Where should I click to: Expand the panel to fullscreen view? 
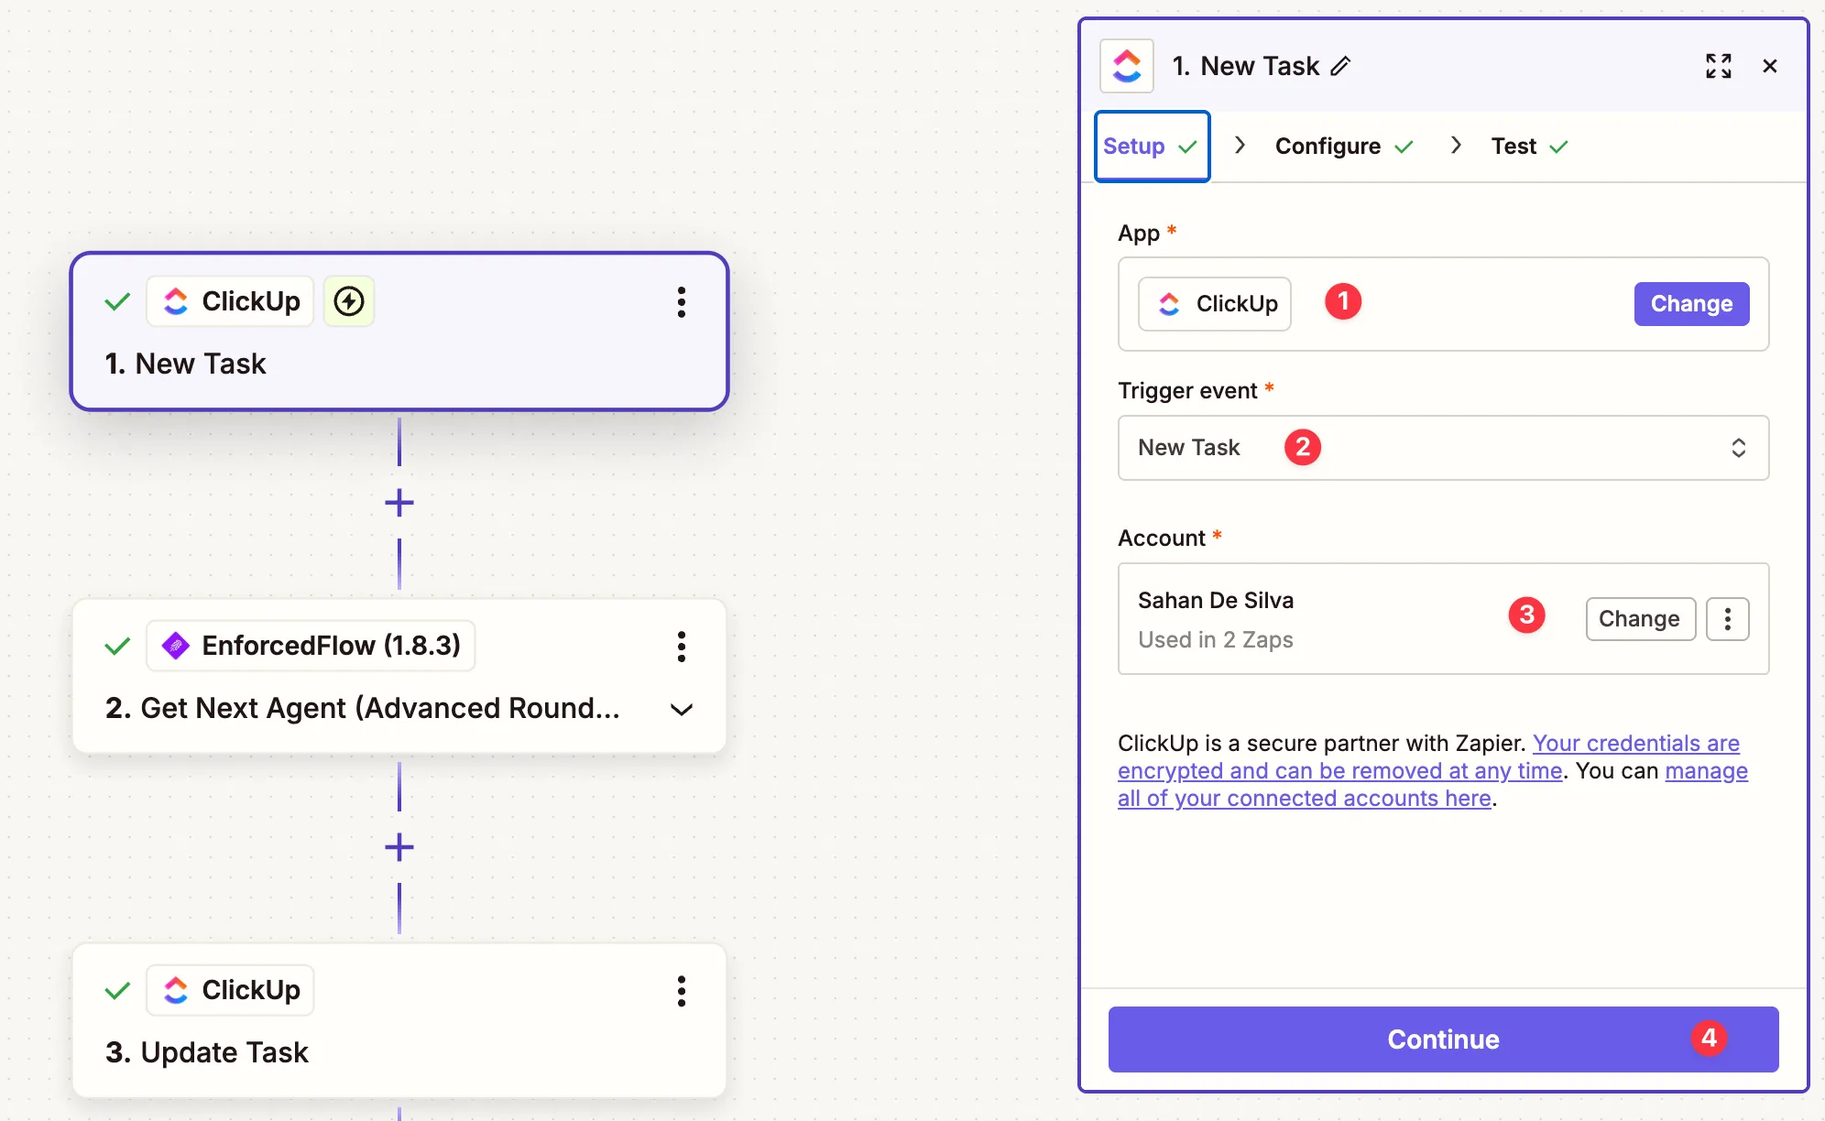click(x=1720, y=65)
